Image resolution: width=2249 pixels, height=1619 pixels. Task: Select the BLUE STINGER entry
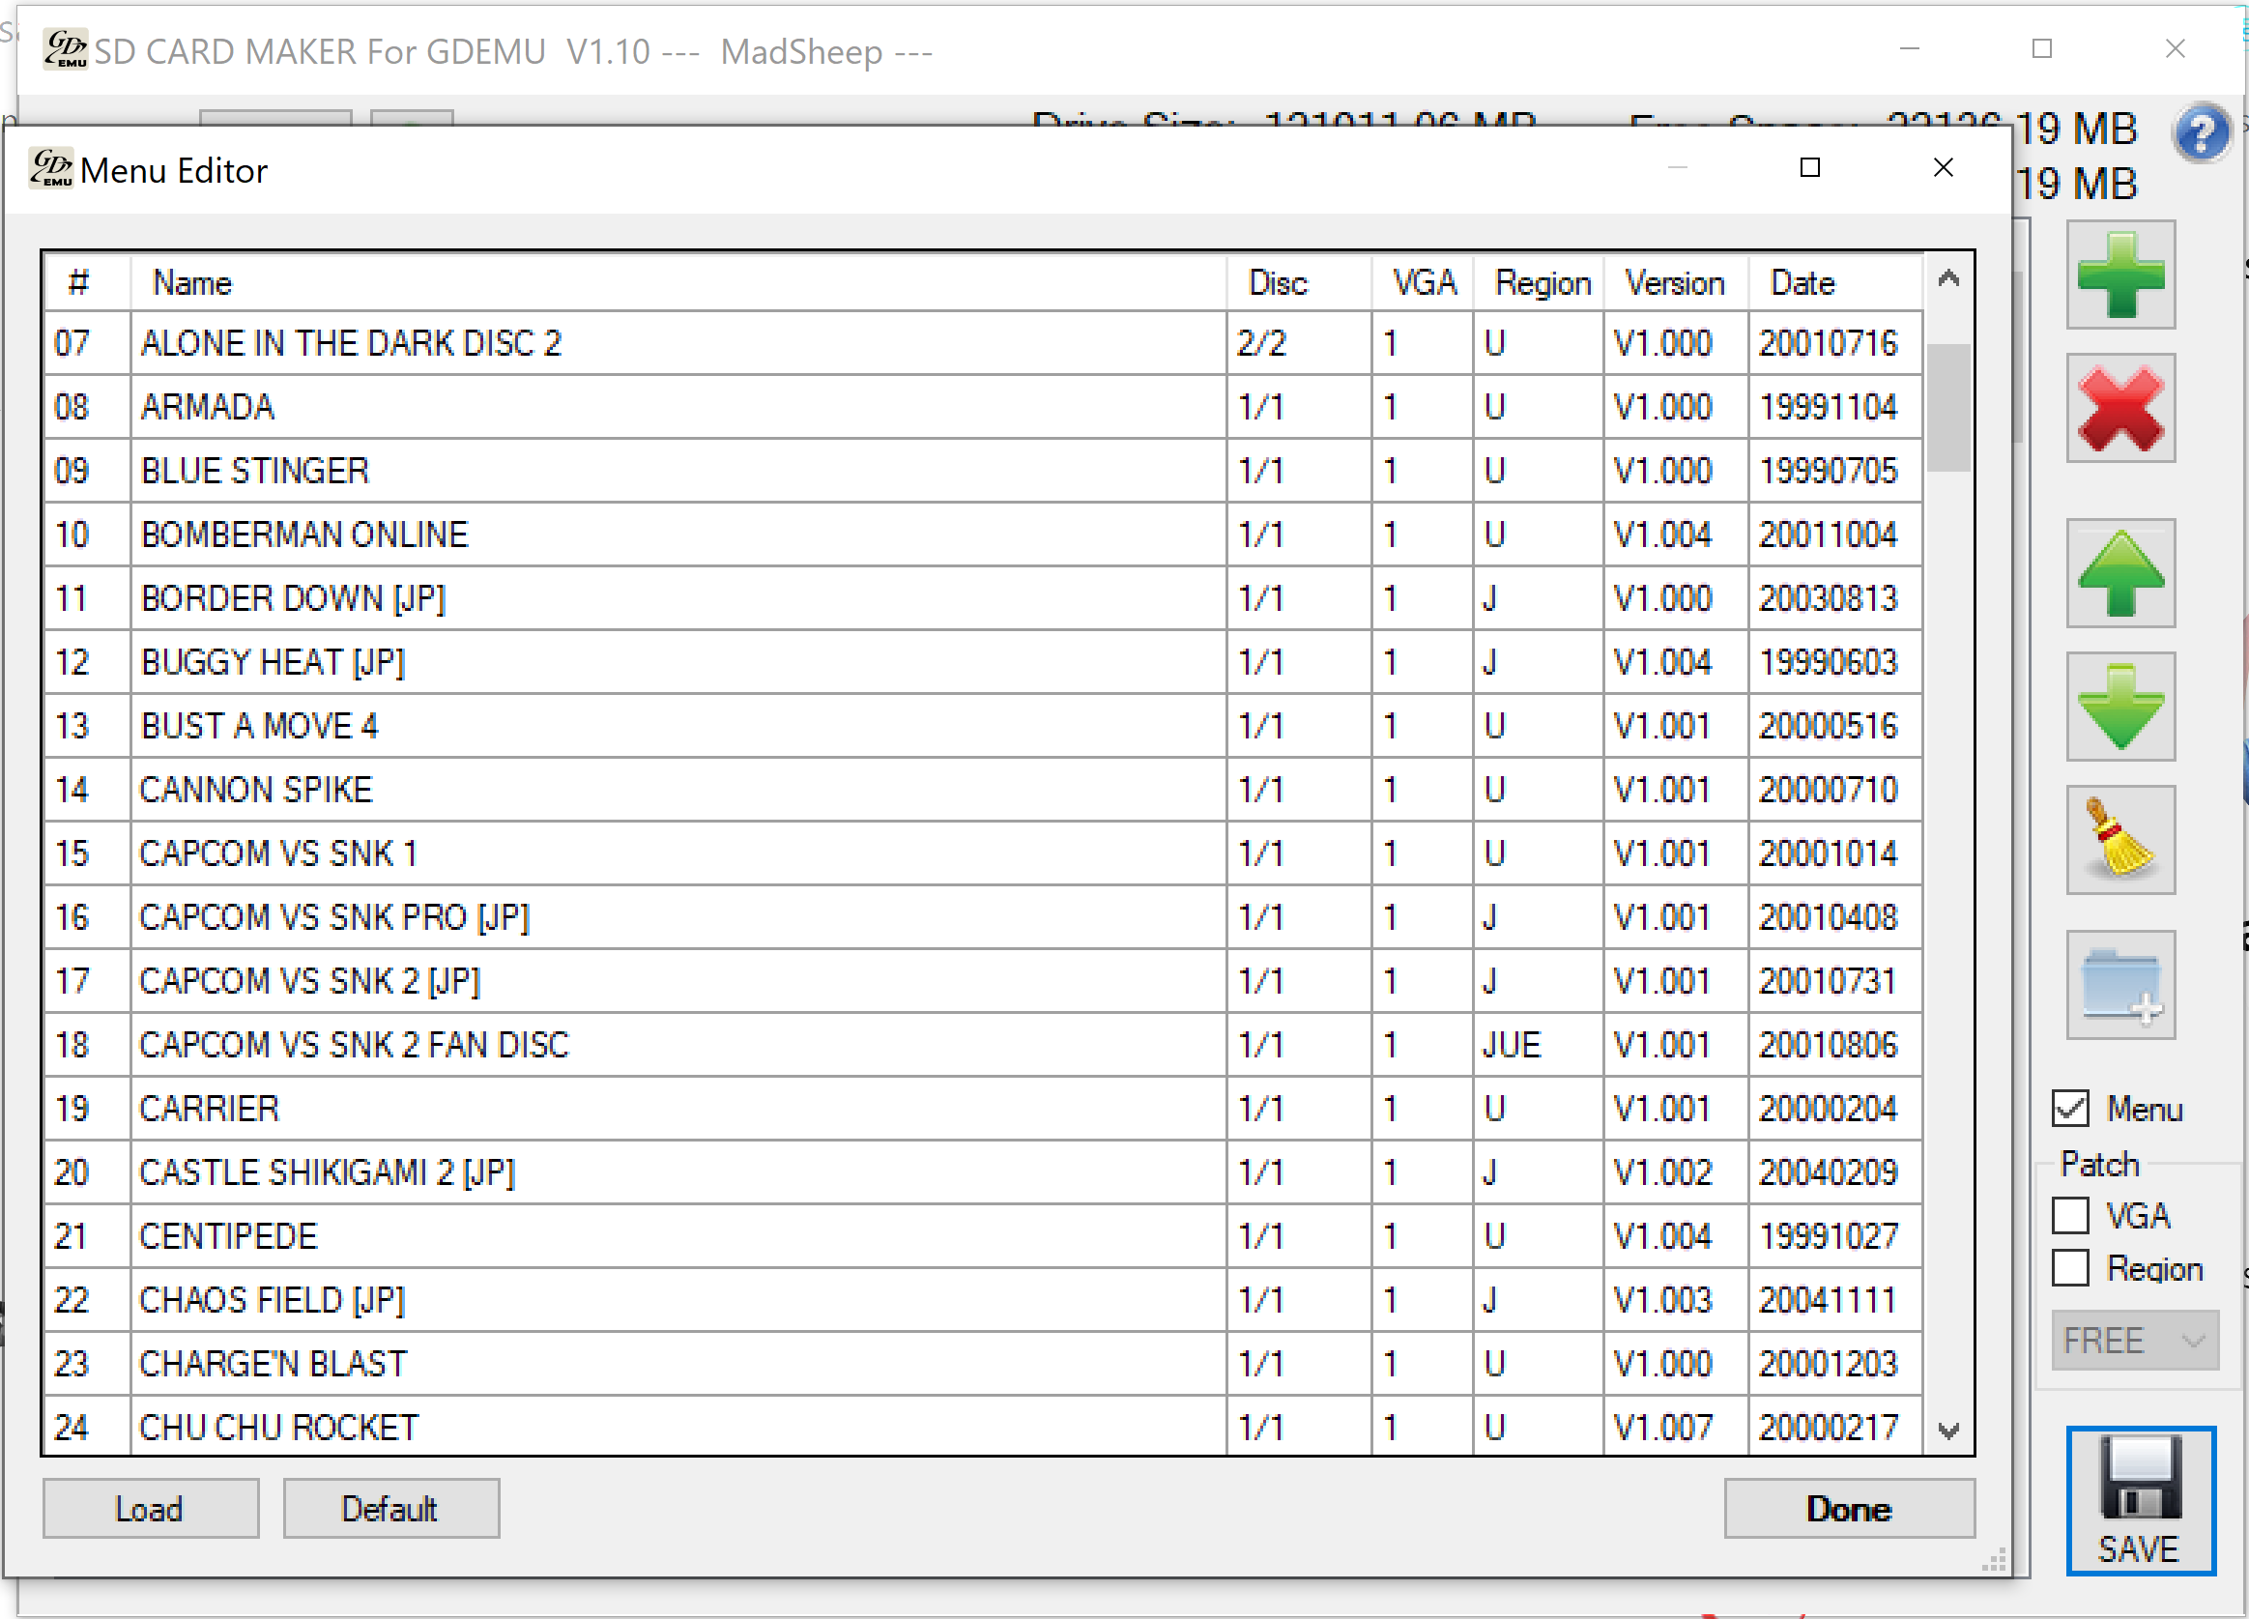983,470
